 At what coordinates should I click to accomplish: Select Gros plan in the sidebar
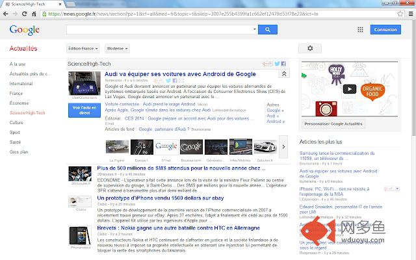pyautogui.click(x=19, y=151)
